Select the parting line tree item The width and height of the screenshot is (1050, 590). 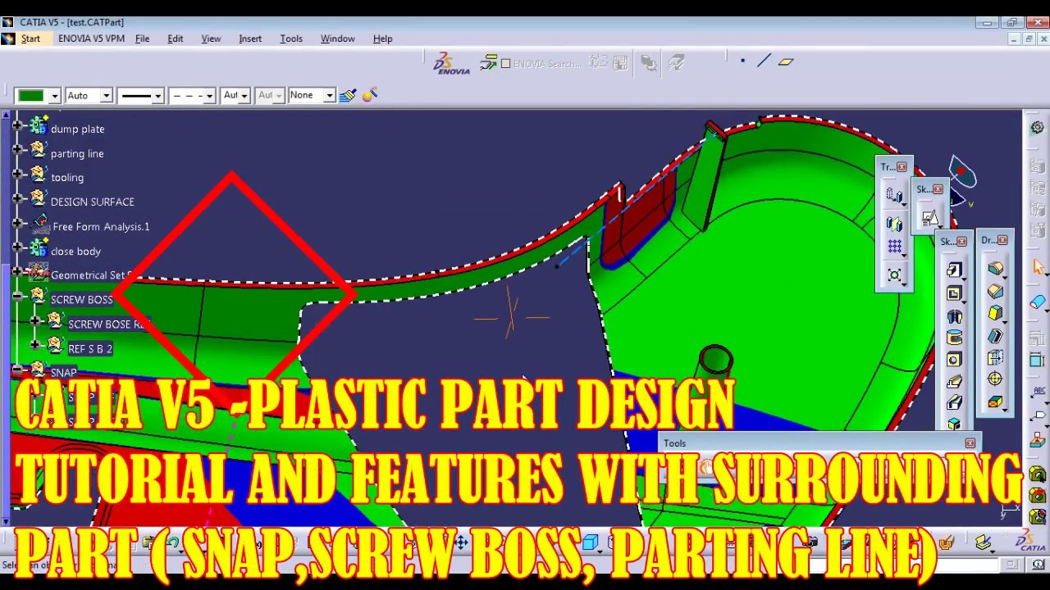[x=77, y=153]
